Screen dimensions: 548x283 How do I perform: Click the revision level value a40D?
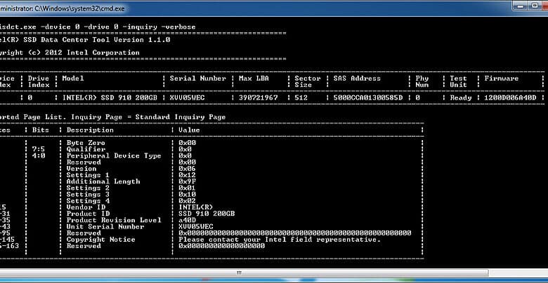coord(187,220)
